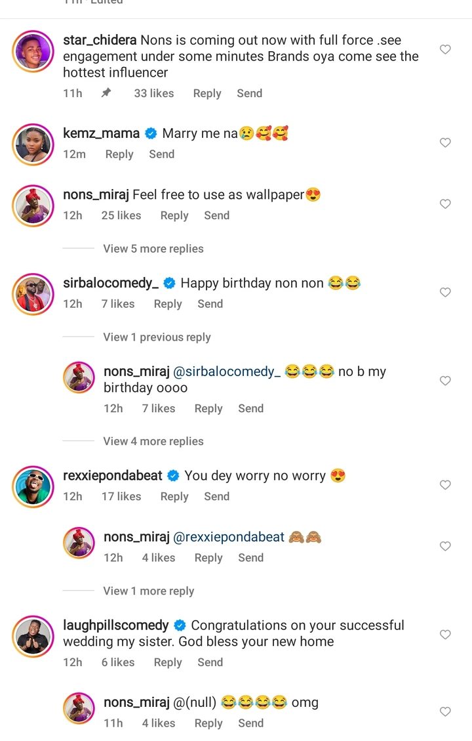472x741 pixels.
Task: Open the @rexxiepondabeat mention link
Action: click(x=229, y=537)
